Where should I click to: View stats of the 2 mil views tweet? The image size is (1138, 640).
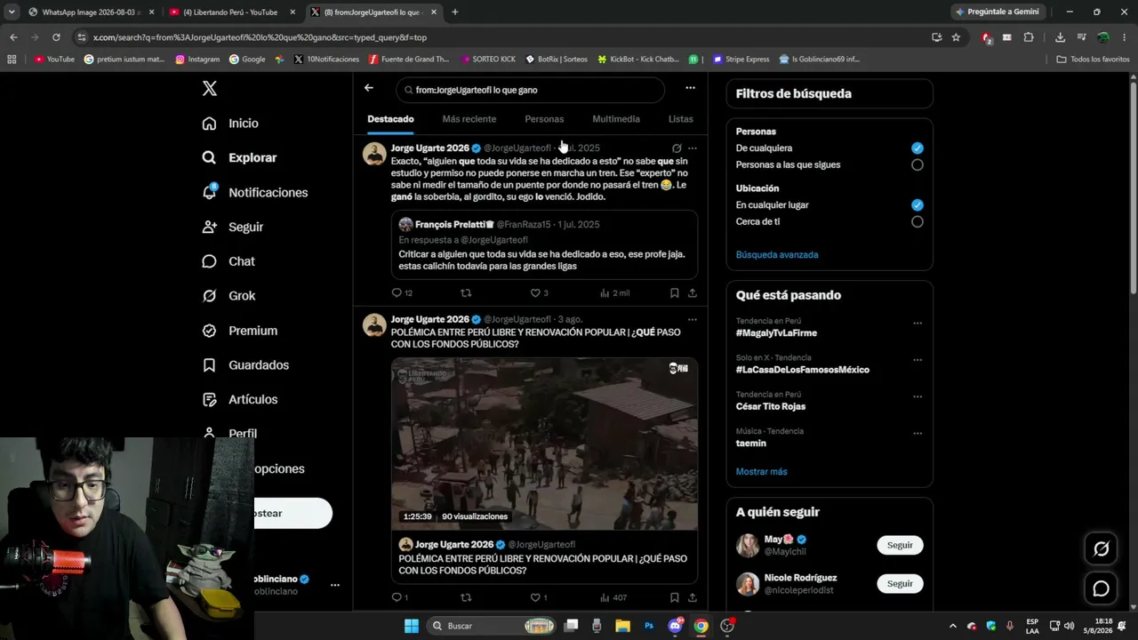point(614,292)
